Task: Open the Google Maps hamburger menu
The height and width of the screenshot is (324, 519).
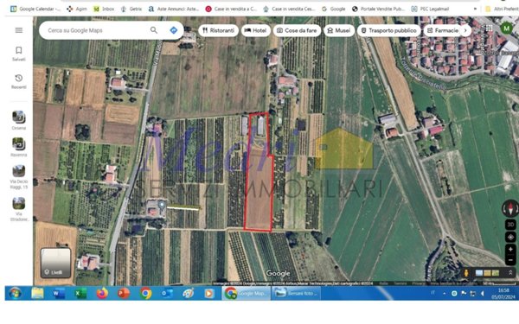Action: coord(19,30)
